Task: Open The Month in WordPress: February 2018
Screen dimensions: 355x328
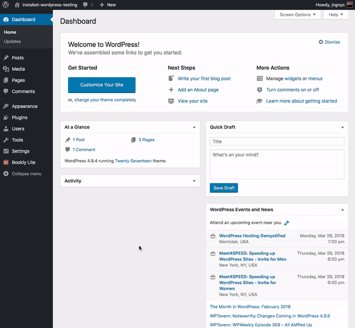Action: click(250, 307)
